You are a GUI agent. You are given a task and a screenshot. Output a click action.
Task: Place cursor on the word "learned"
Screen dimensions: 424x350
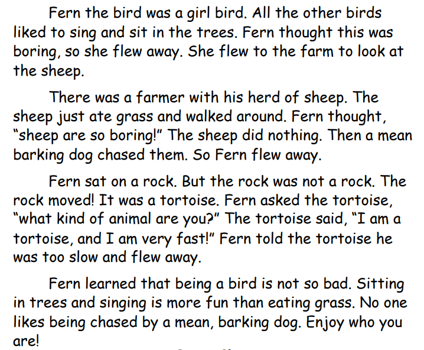110,284
